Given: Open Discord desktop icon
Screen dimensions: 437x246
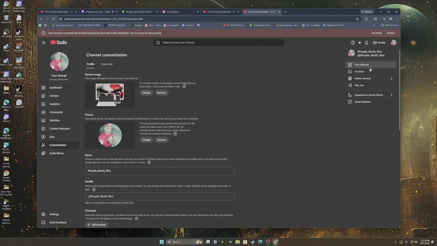Looking at the screenshot, I should [x=6, y=118].
